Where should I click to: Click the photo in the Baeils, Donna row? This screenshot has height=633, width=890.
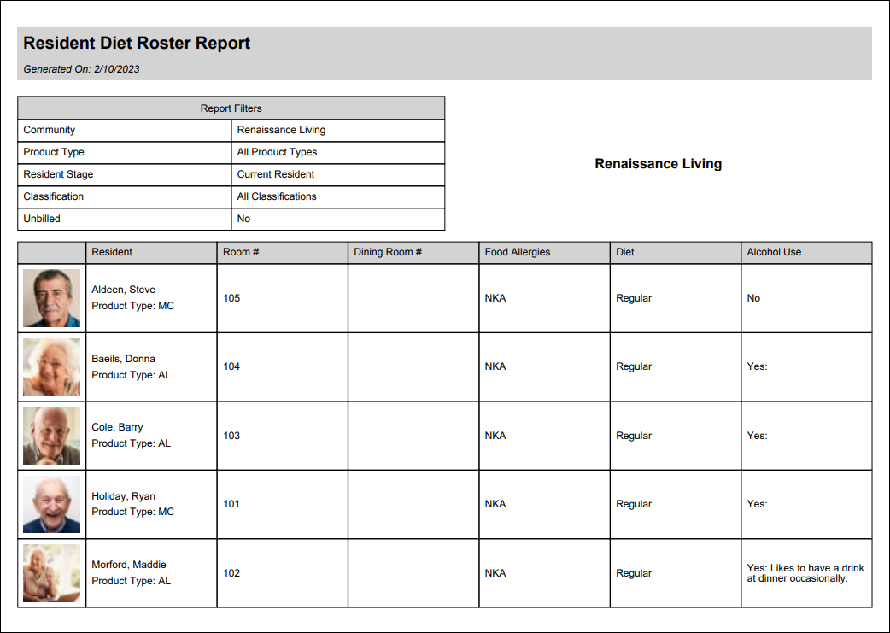click(x=51, y=366)
